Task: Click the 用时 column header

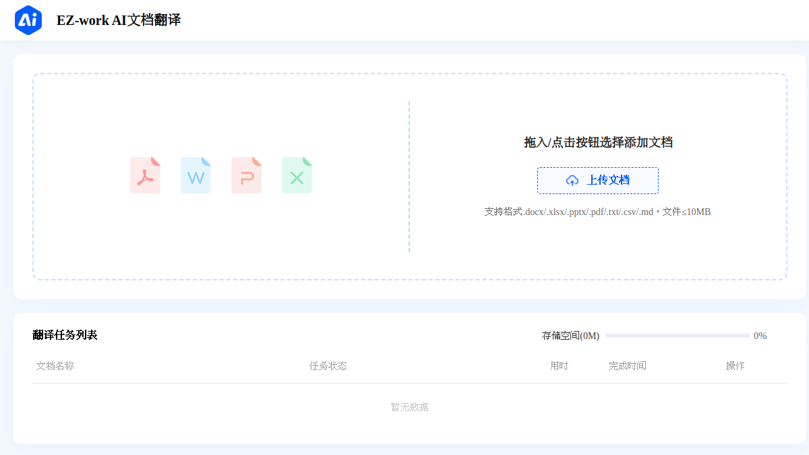Action: click(x=559, y=366)
